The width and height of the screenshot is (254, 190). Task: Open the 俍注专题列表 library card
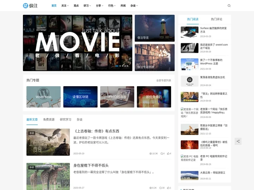coord(155,57)
